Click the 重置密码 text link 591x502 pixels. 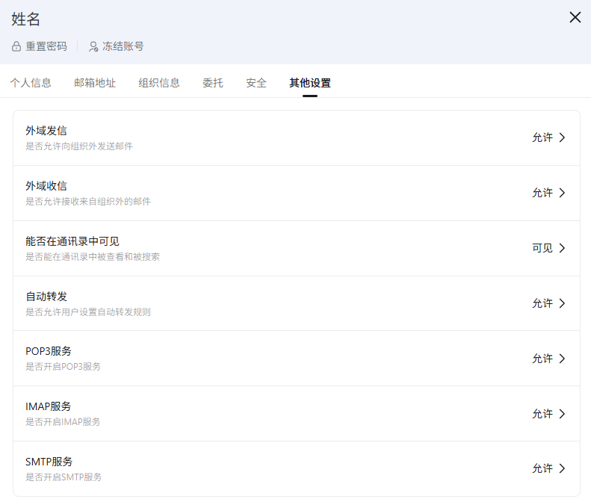coord(46,46)
